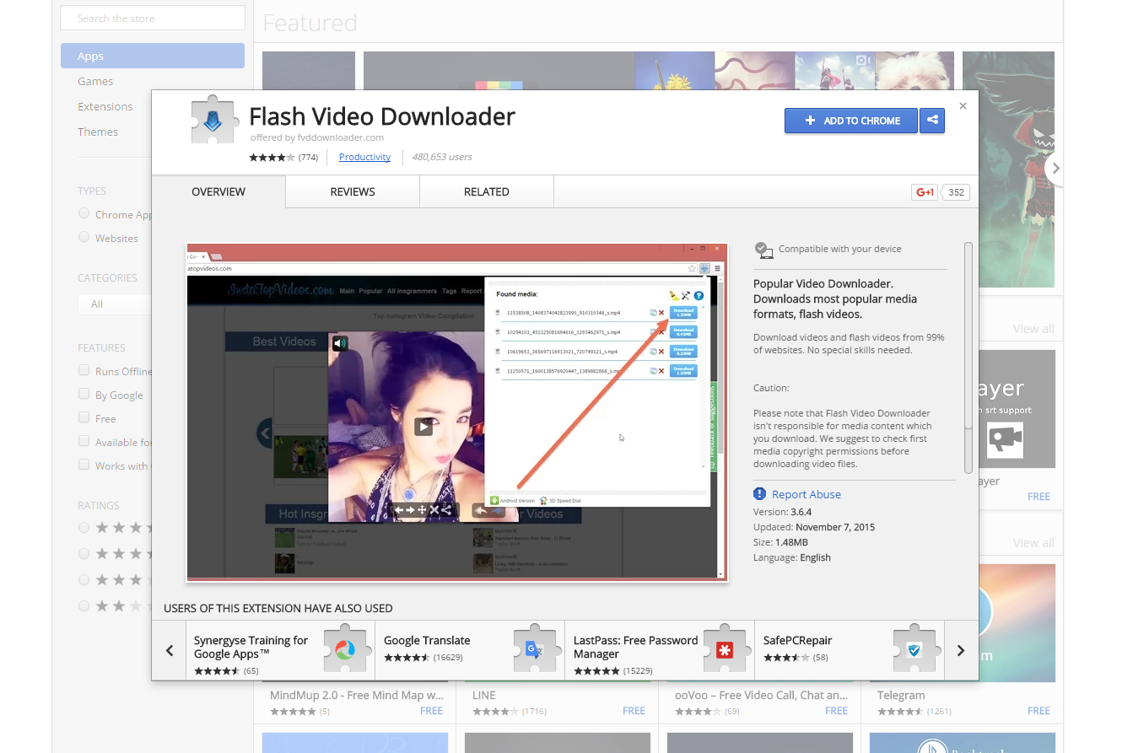Click the Report Abuse link
This screenshot has width=1133, height=753.
tap(807, 494)
